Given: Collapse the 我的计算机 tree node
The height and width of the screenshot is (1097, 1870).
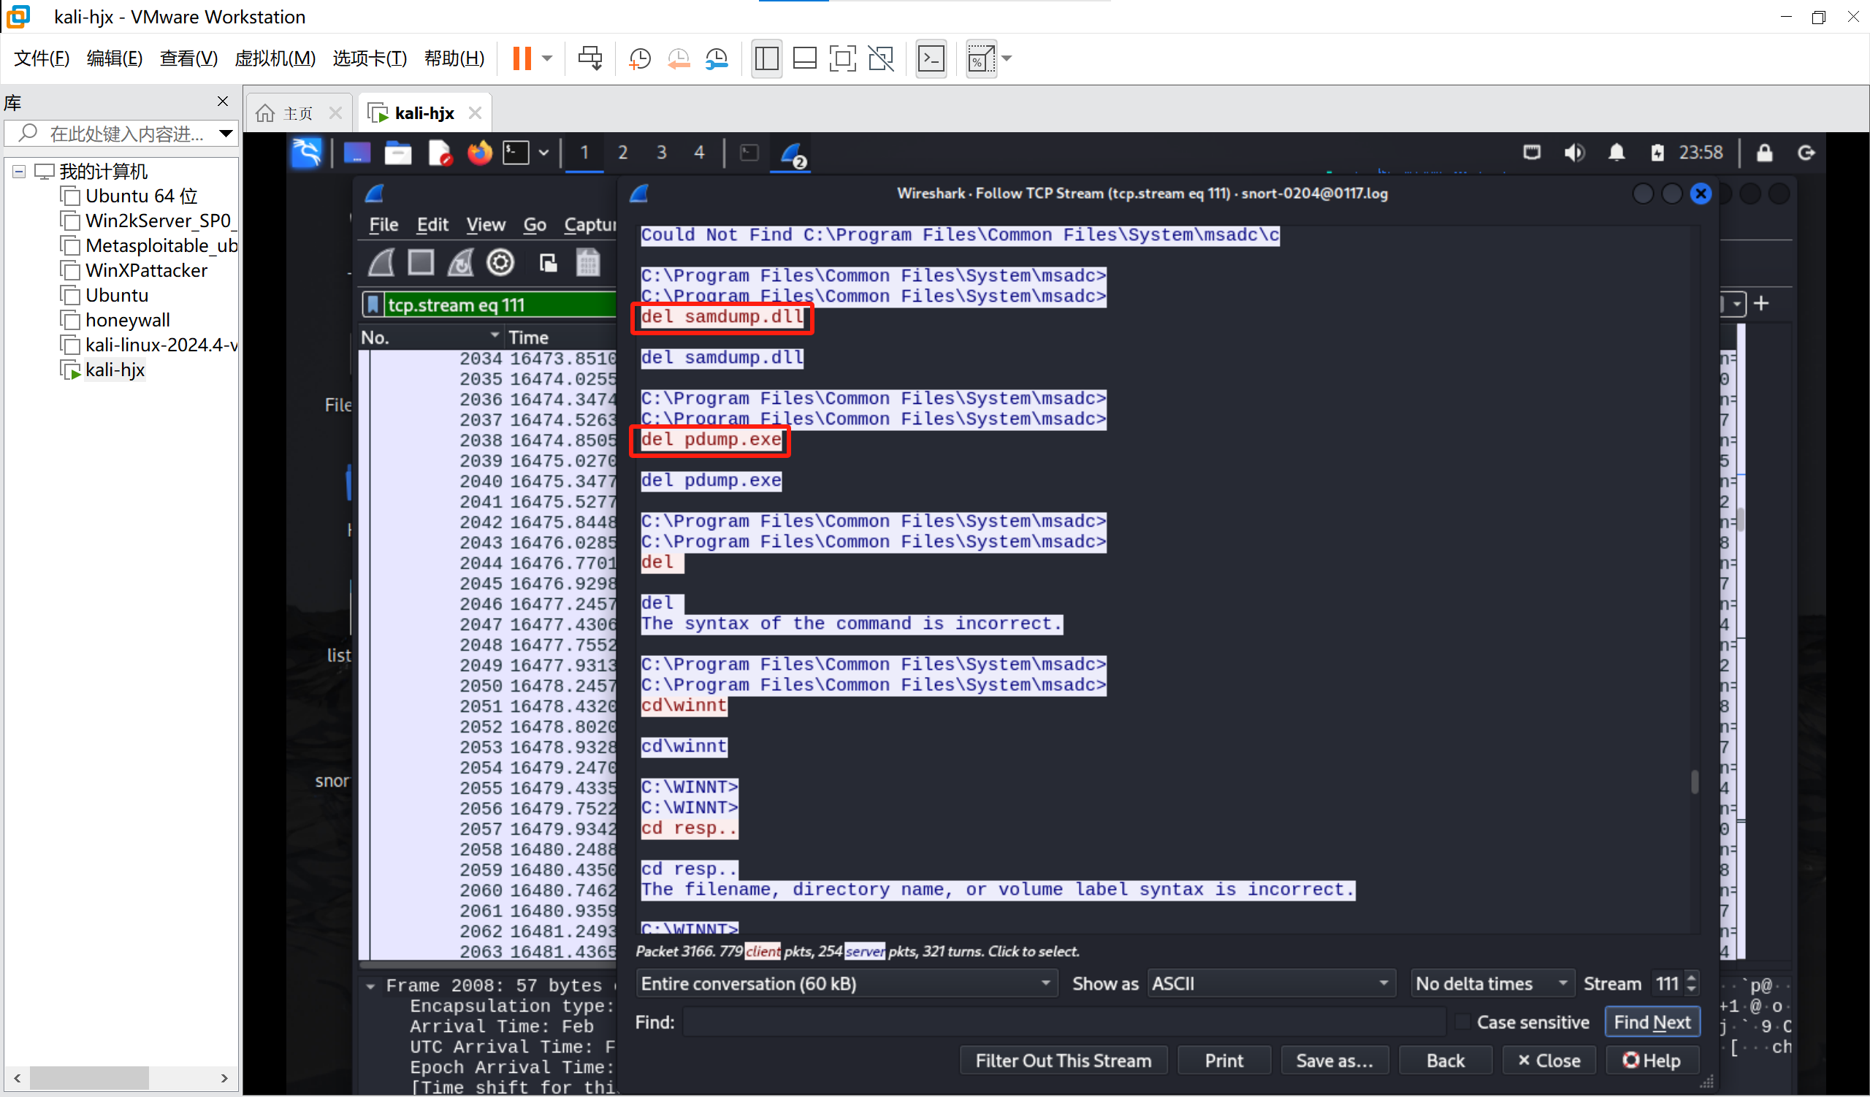Looking at the screenshot, I should tap(19, 172).
